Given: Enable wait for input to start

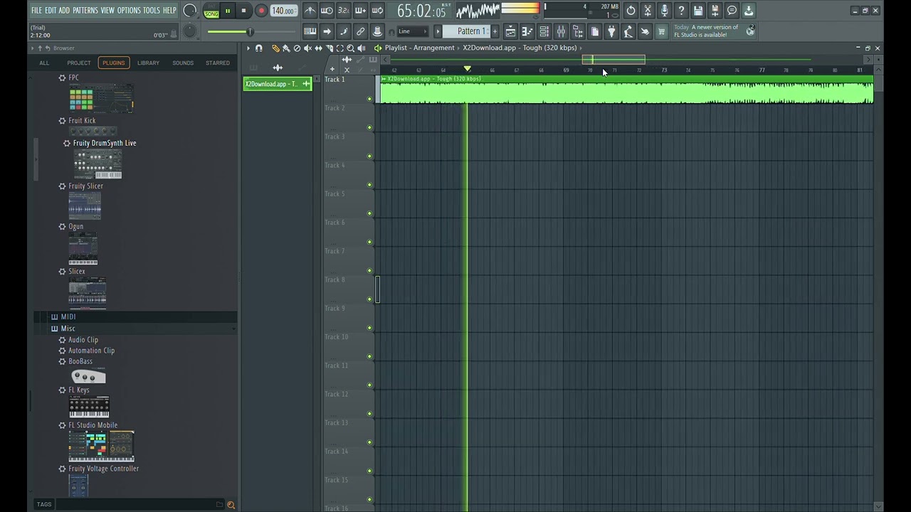Looking at the screenshot, I should [x=327, y=11].
